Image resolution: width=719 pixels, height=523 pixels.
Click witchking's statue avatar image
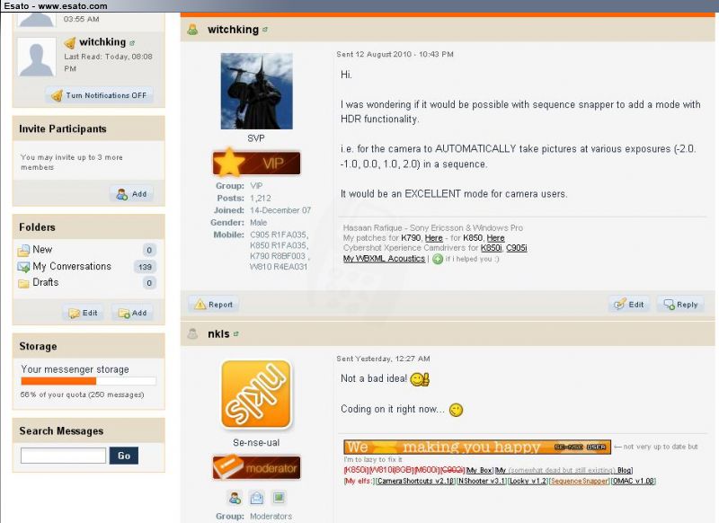point(257,91)
